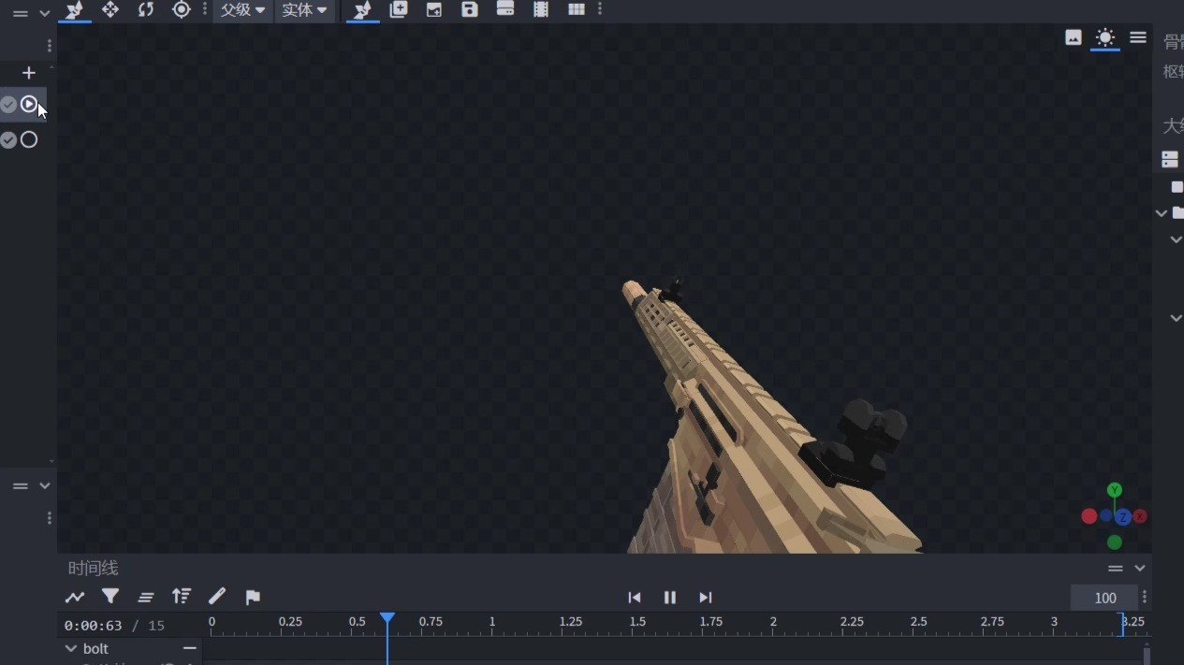The image size is (1184, 665).
Task: Click the left panel handle lines icon
Action: pos(20,14)
